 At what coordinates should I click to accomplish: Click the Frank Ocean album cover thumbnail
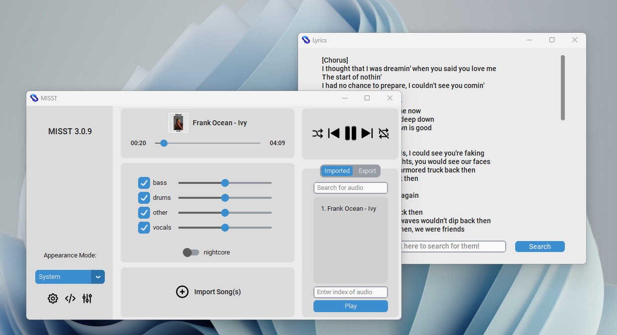pos(178,123)
